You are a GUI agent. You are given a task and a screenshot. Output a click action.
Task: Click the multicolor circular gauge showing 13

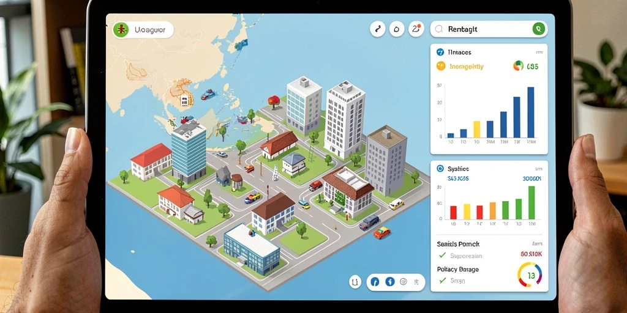tap(530, 274)
